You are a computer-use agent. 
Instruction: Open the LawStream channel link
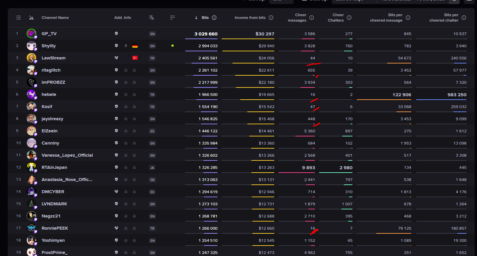pos(53,58)
